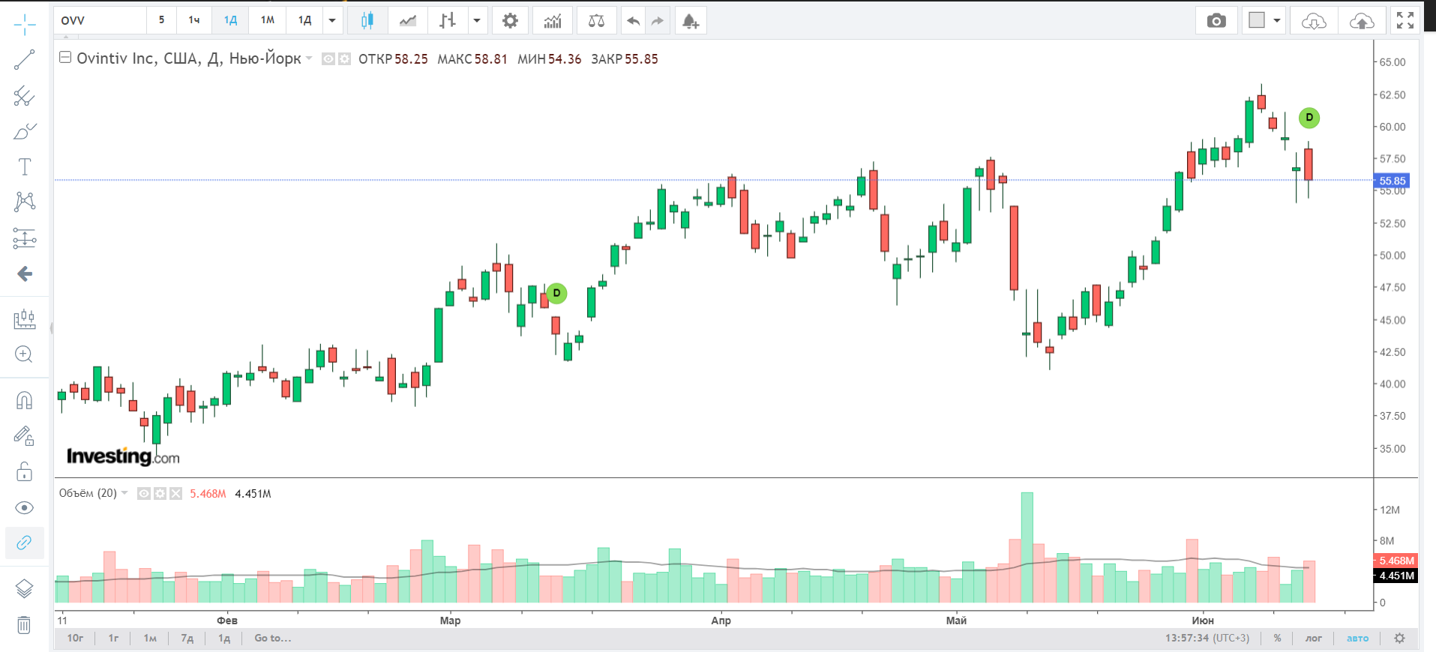
Task: Set the range to 10г
Action: point(75,639)
